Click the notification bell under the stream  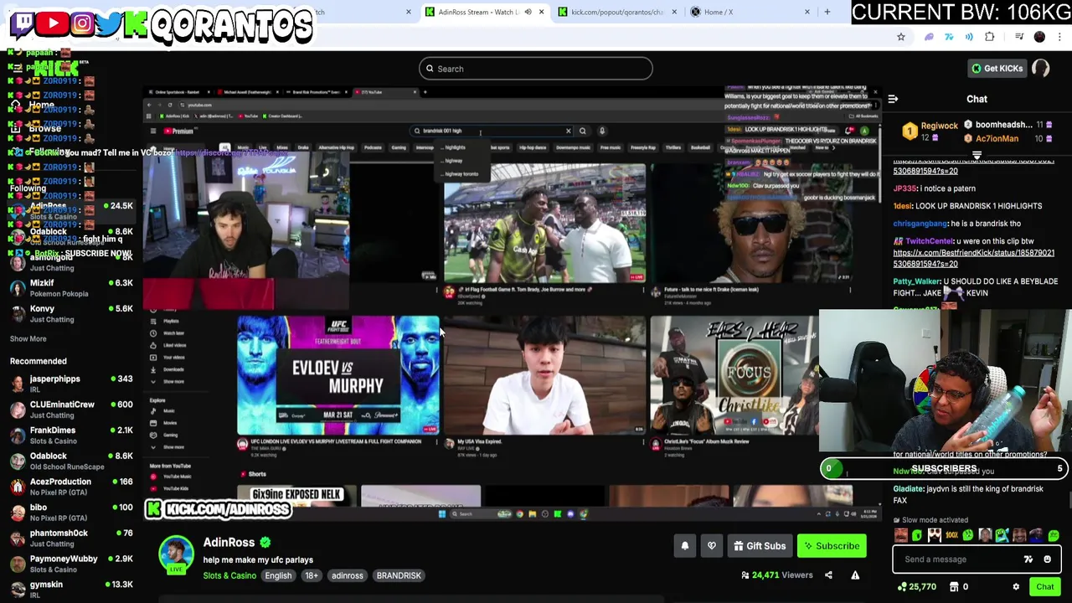coord(684,546)
